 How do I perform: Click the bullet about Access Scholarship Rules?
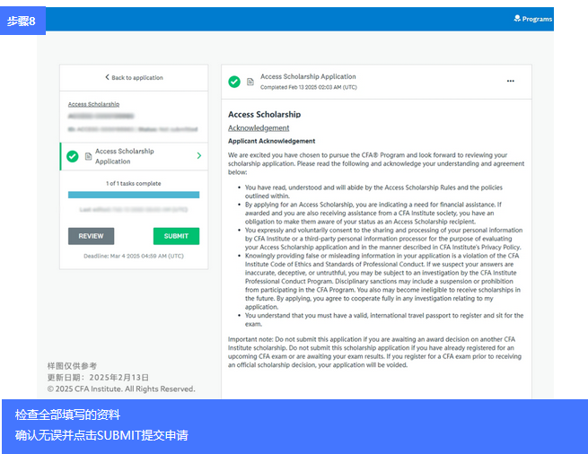pos(373,192)
